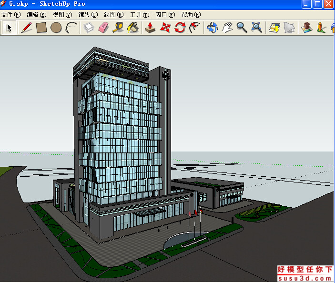Screen dimensions: 335x283
Task: Select the Pan hand tool
Action: 227,28
